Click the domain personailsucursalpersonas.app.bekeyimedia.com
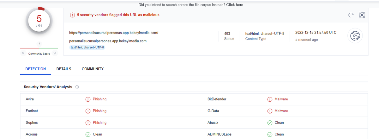This screenshot has height=139, width=379. point(108,41)
